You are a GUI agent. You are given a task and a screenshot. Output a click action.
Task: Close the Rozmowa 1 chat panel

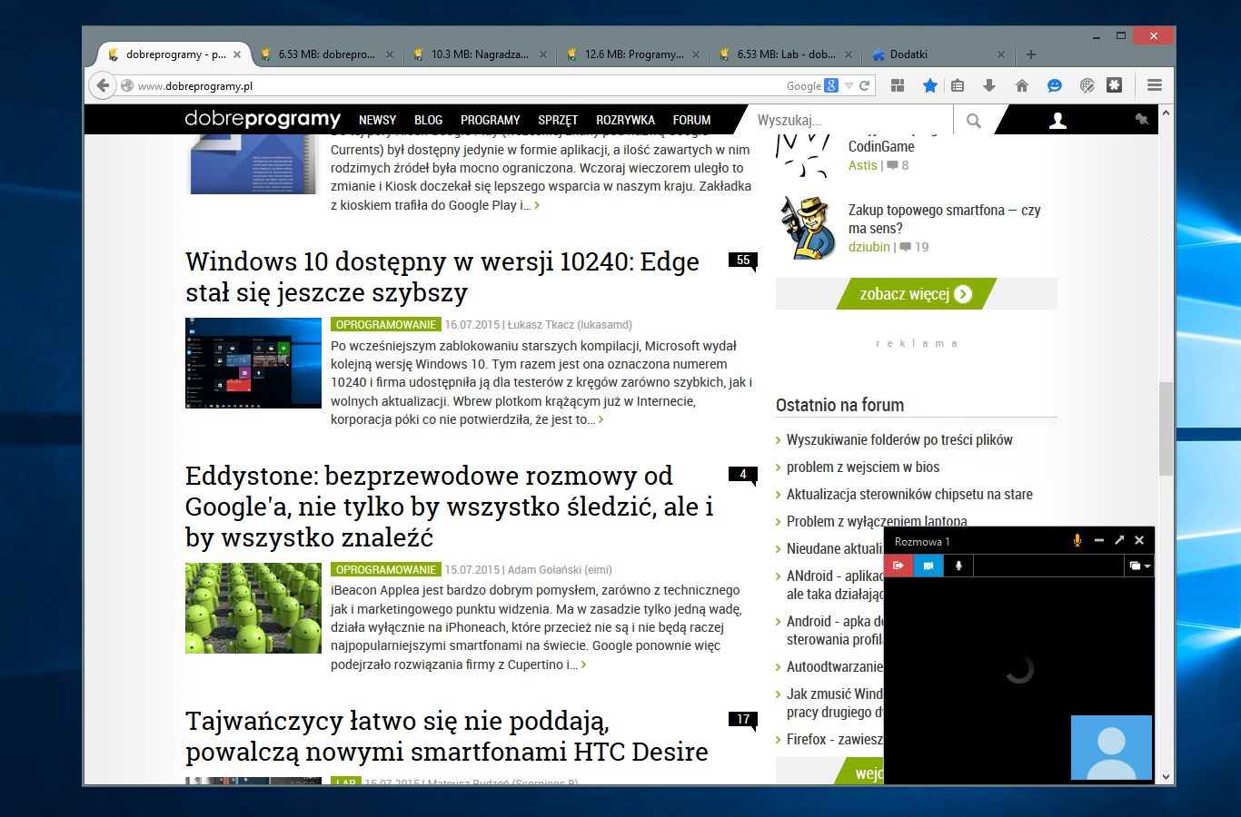[x=1139, y=541]
